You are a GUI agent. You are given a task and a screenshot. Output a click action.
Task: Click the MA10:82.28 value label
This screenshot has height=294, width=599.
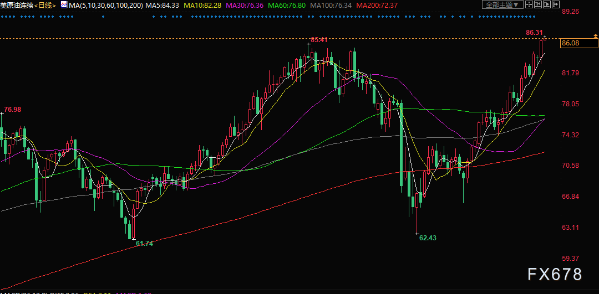[203, 5]
